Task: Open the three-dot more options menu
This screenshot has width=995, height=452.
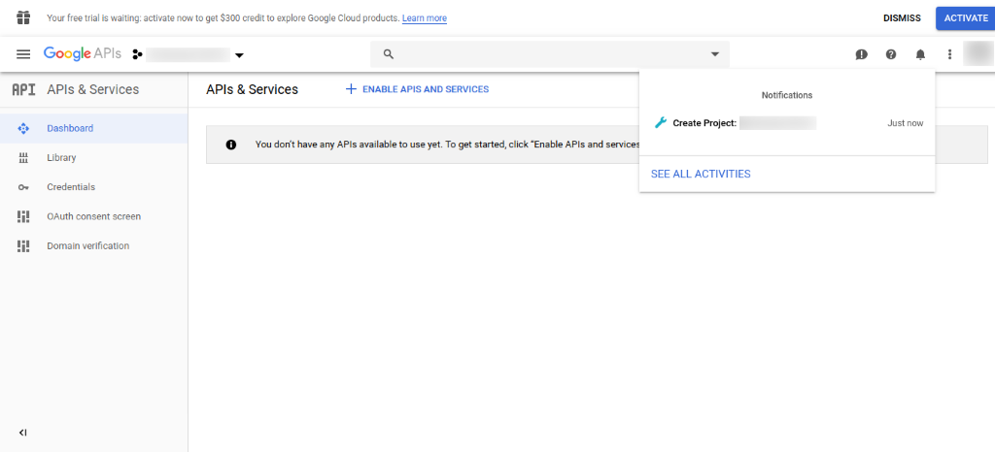Action: coord(949,54)
